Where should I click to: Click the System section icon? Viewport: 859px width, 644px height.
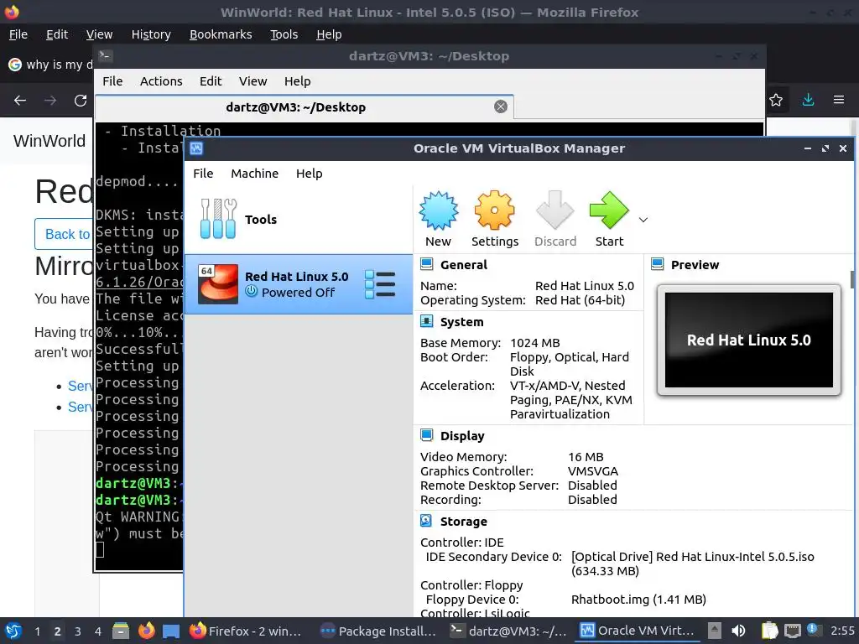427,321
